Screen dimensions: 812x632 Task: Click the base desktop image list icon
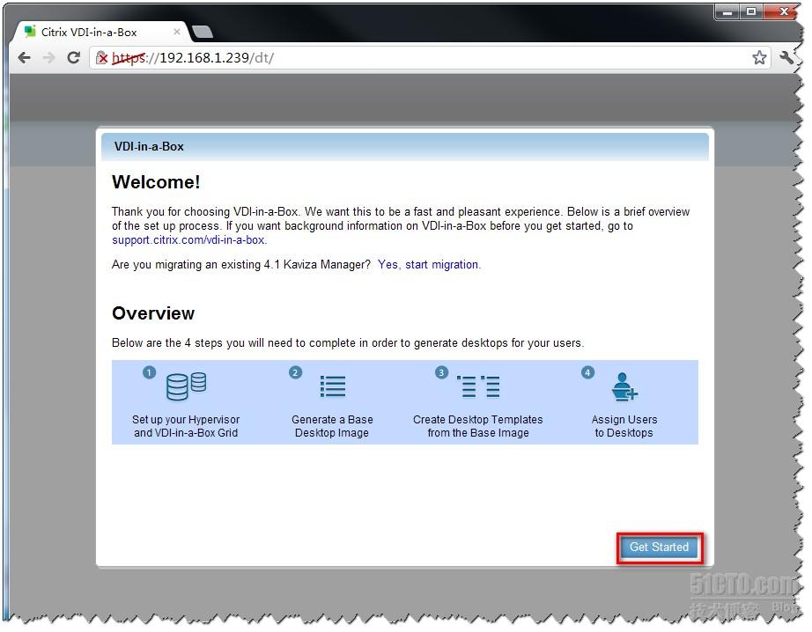[333, 386]
